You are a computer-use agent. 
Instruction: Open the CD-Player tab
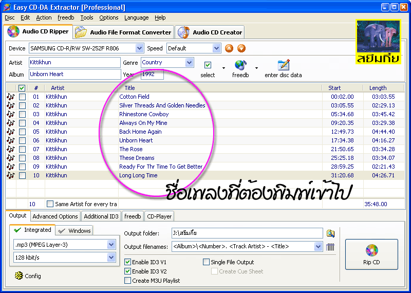(x=159, y=216)
